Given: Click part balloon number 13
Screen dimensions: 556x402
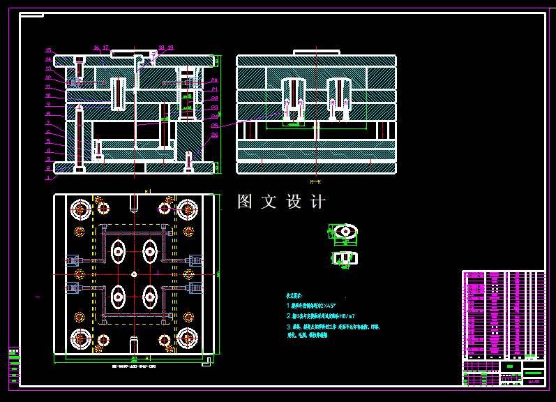Looking at the screenshot, I should click(x=49, y=68).
